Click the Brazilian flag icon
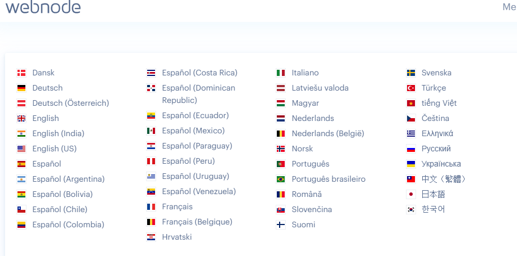The image size is (517, 256). [281, 179]
